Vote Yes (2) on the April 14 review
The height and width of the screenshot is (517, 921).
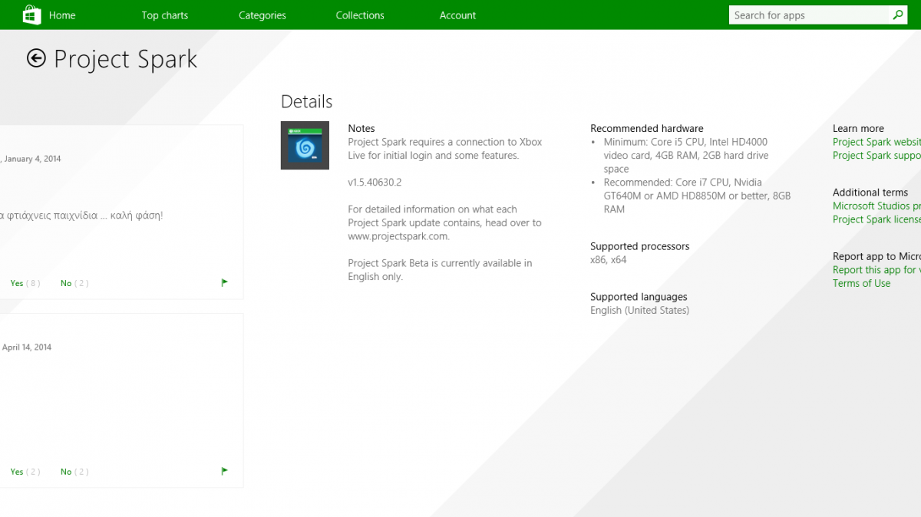coord(25,472)
